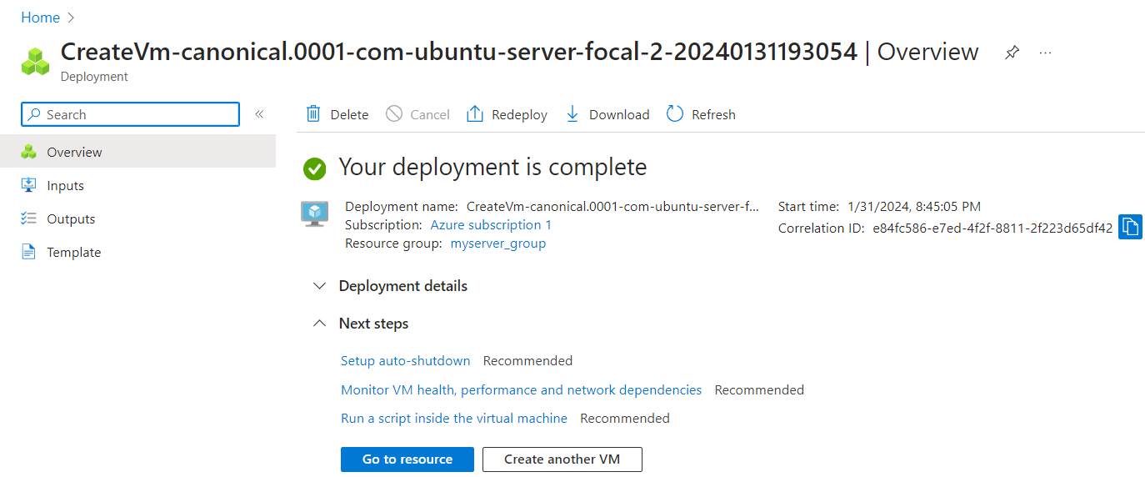Open Run a script inside VM link
The height and width of the screenshot is (477, 1145).
[454, 418]
